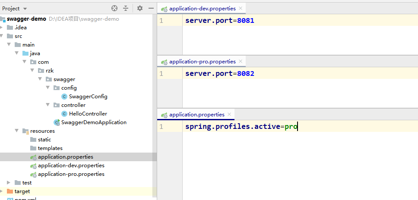Click the collapse all icon in Project panel

coord(126,8)
